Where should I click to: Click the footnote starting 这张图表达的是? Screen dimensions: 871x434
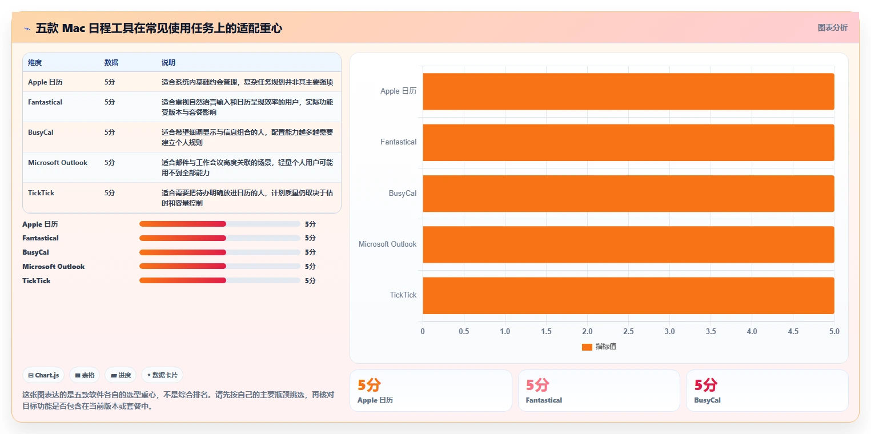[x=178, y=401]
